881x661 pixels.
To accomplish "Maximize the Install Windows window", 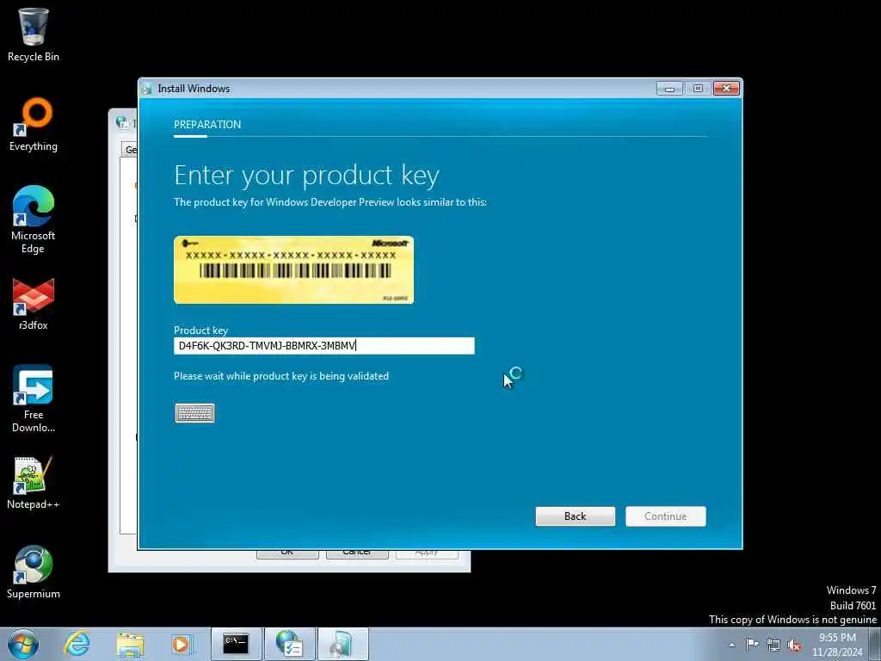I will tap(698, 89).
